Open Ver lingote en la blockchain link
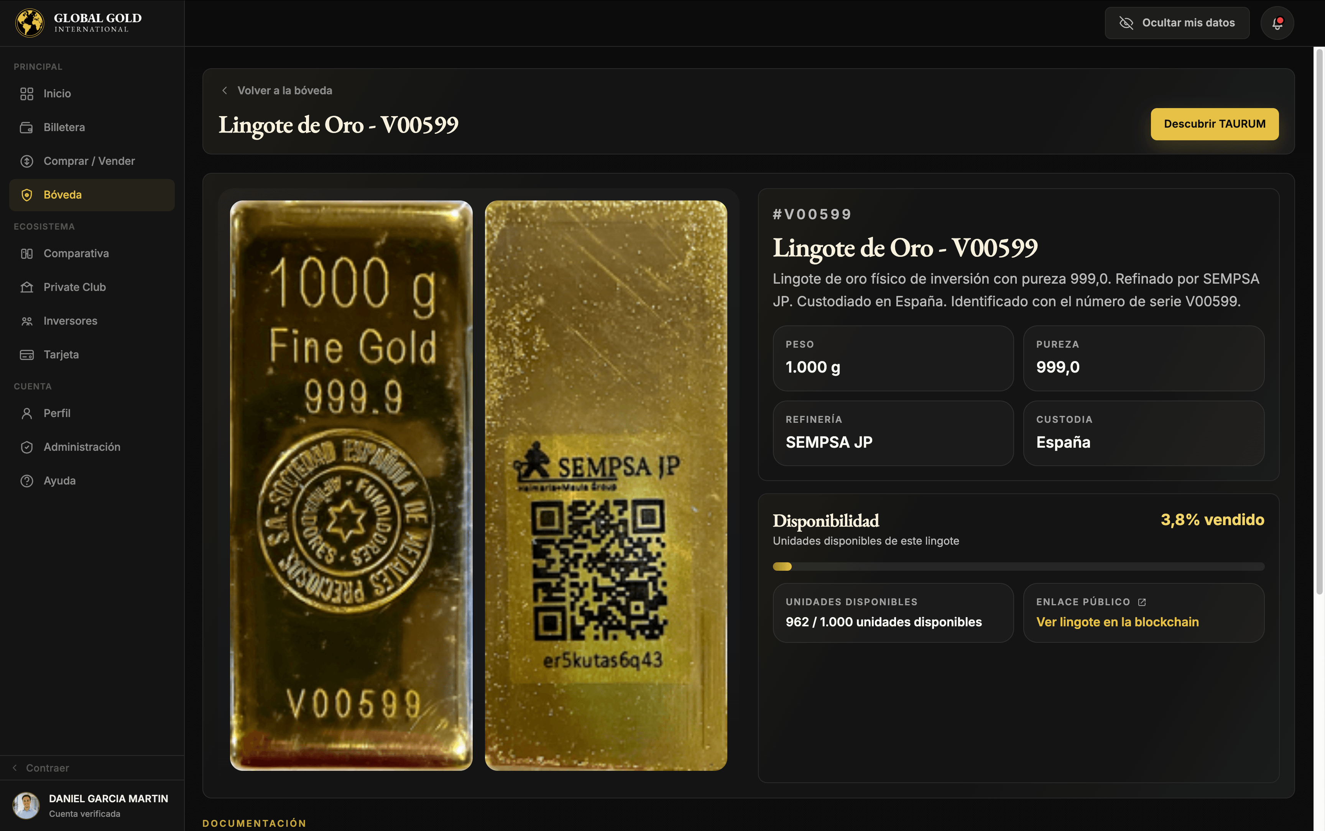Viewport: 1325px width, 831px height. click(x=1117, y=622)
